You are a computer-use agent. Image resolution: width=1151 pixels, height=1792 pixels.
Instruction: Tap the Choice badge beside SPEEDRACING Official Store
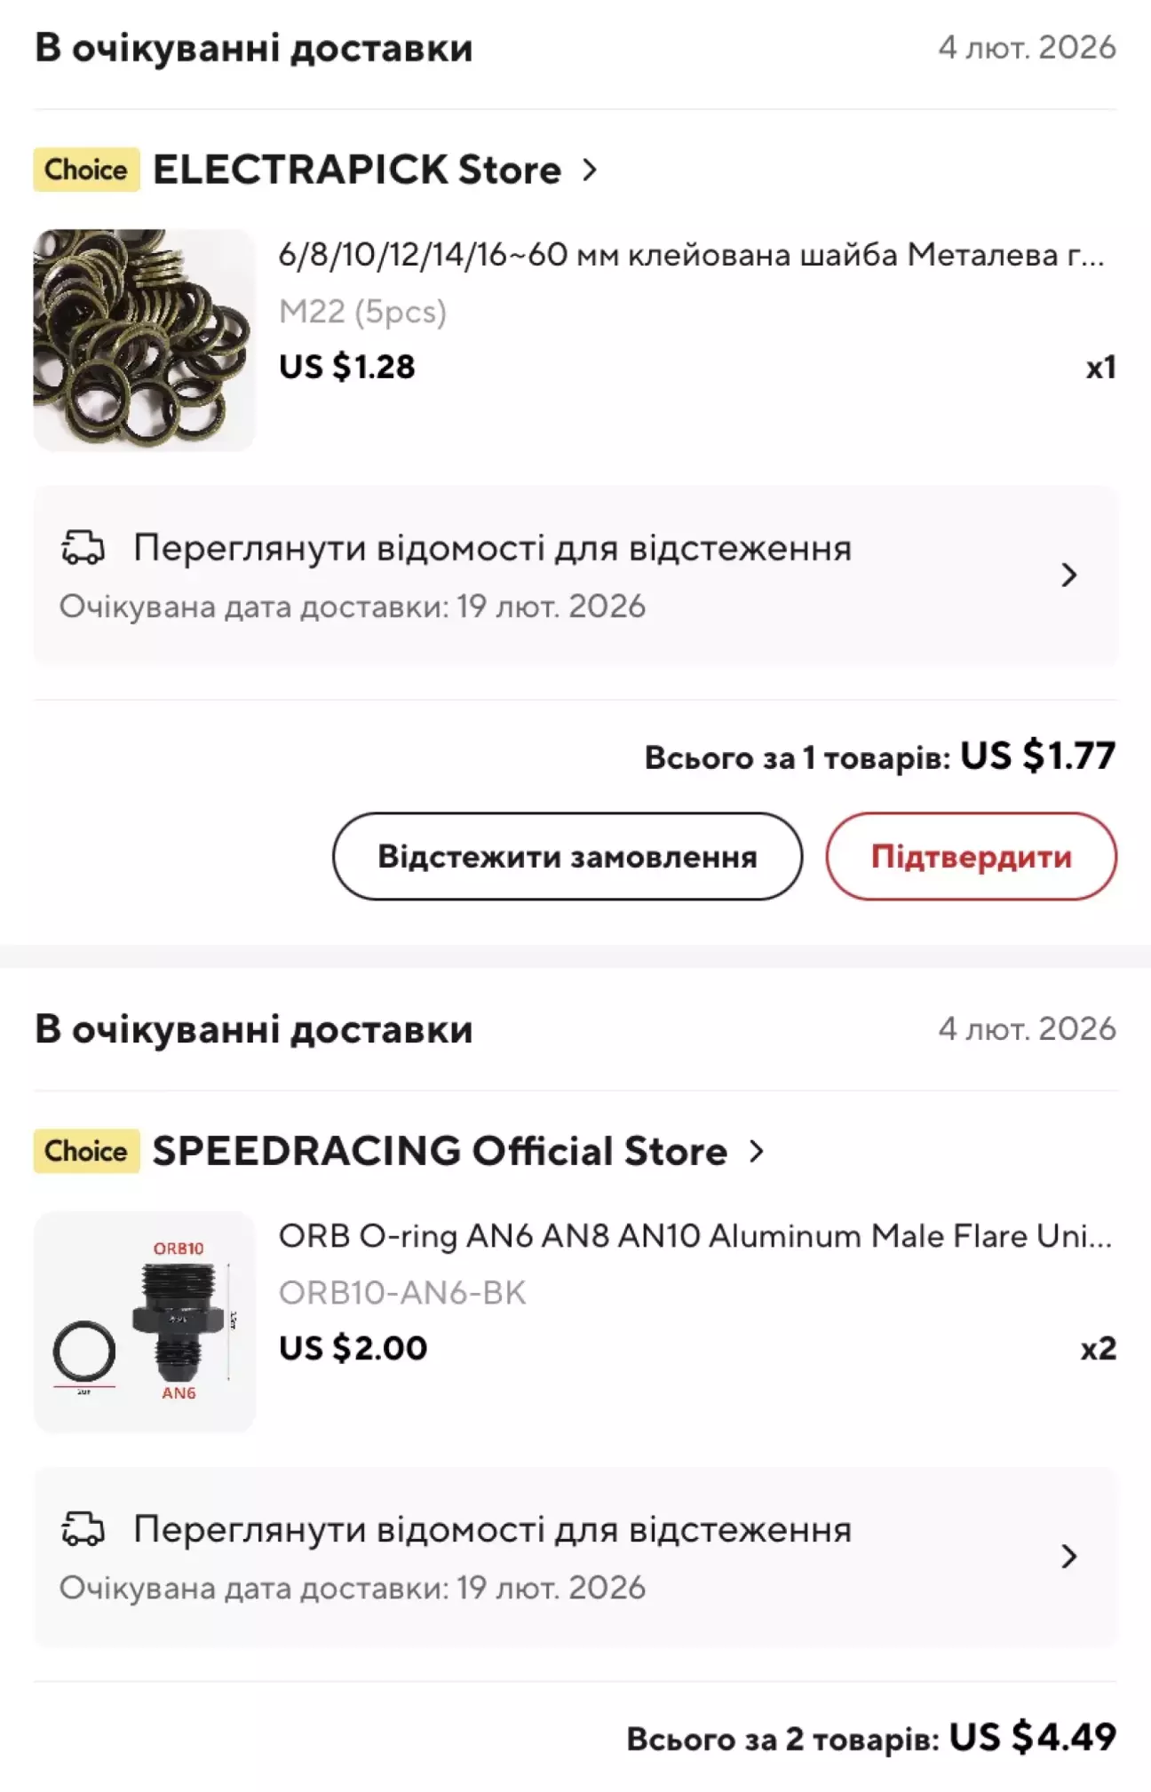pos(86,1151)
